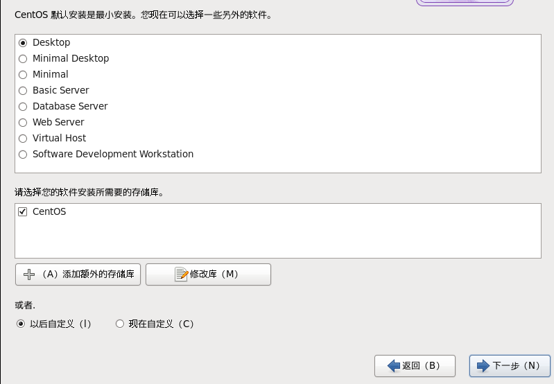Choose 现在自定义 (C) customize now option

120,324
